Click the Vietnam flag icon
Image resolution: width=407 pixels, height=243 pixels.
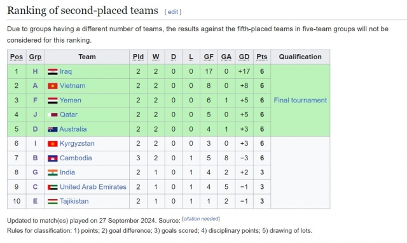pyautogui.click(x=52, y=86)
